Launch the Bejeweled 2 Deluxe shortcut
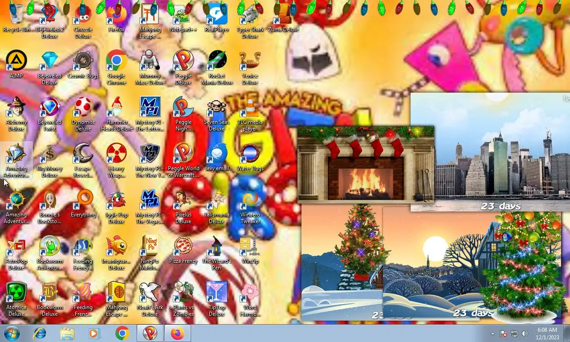Image resolution: width=570 pixels, height=342 pixels. click(50, 21)
